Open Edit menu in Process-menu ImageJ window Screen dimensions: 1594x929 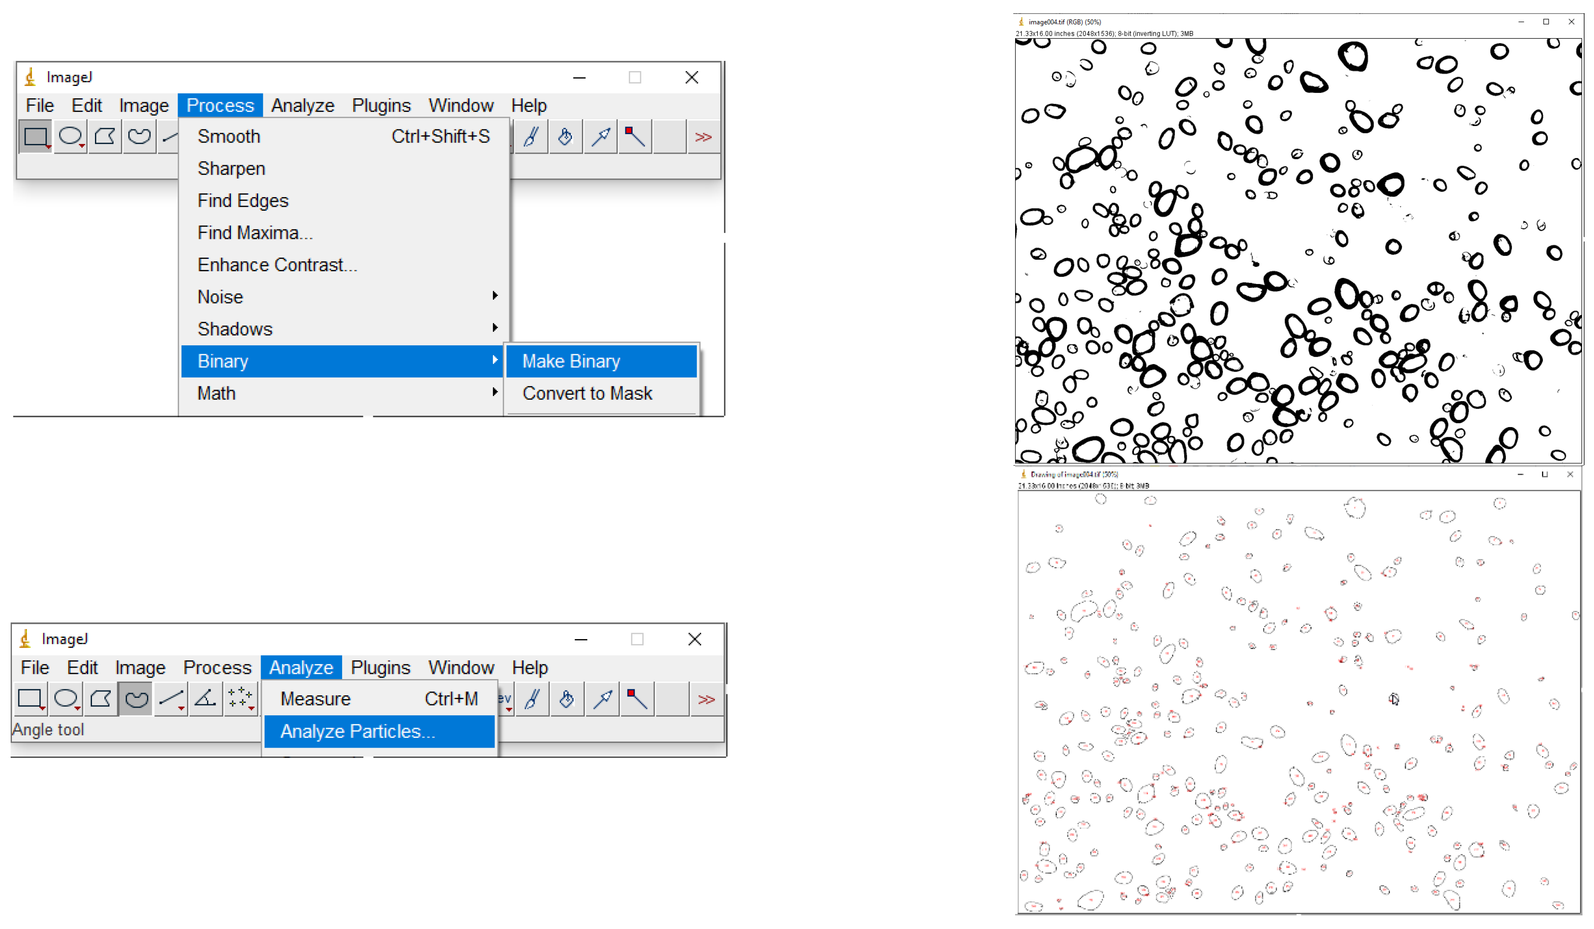pyautogui.click(x=86, y=105)
